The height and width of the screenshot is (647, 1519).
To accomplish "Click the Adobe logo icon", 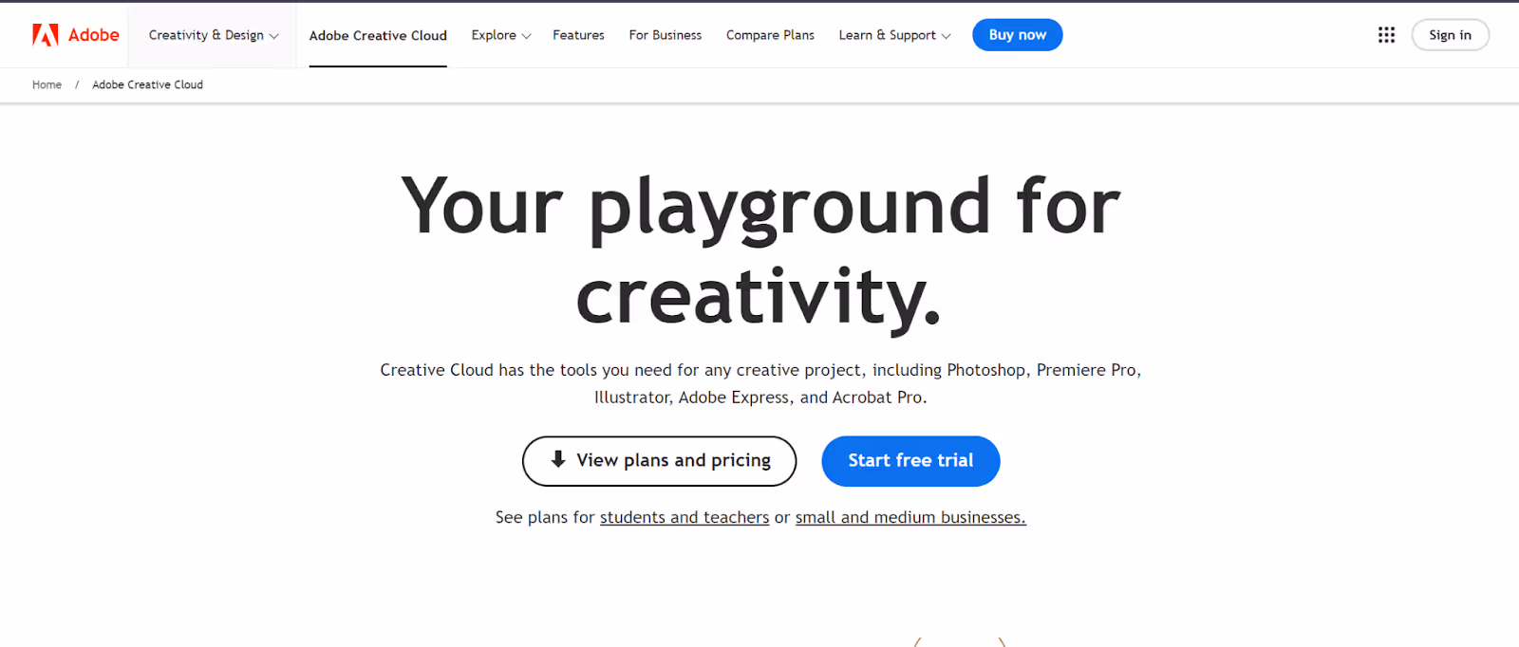I will coord(46,35).
